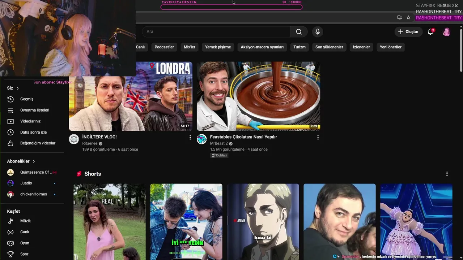Viewport: 463px width, 260px height.
Task: Click the YouTube search magnifier button
Action: 299,32
